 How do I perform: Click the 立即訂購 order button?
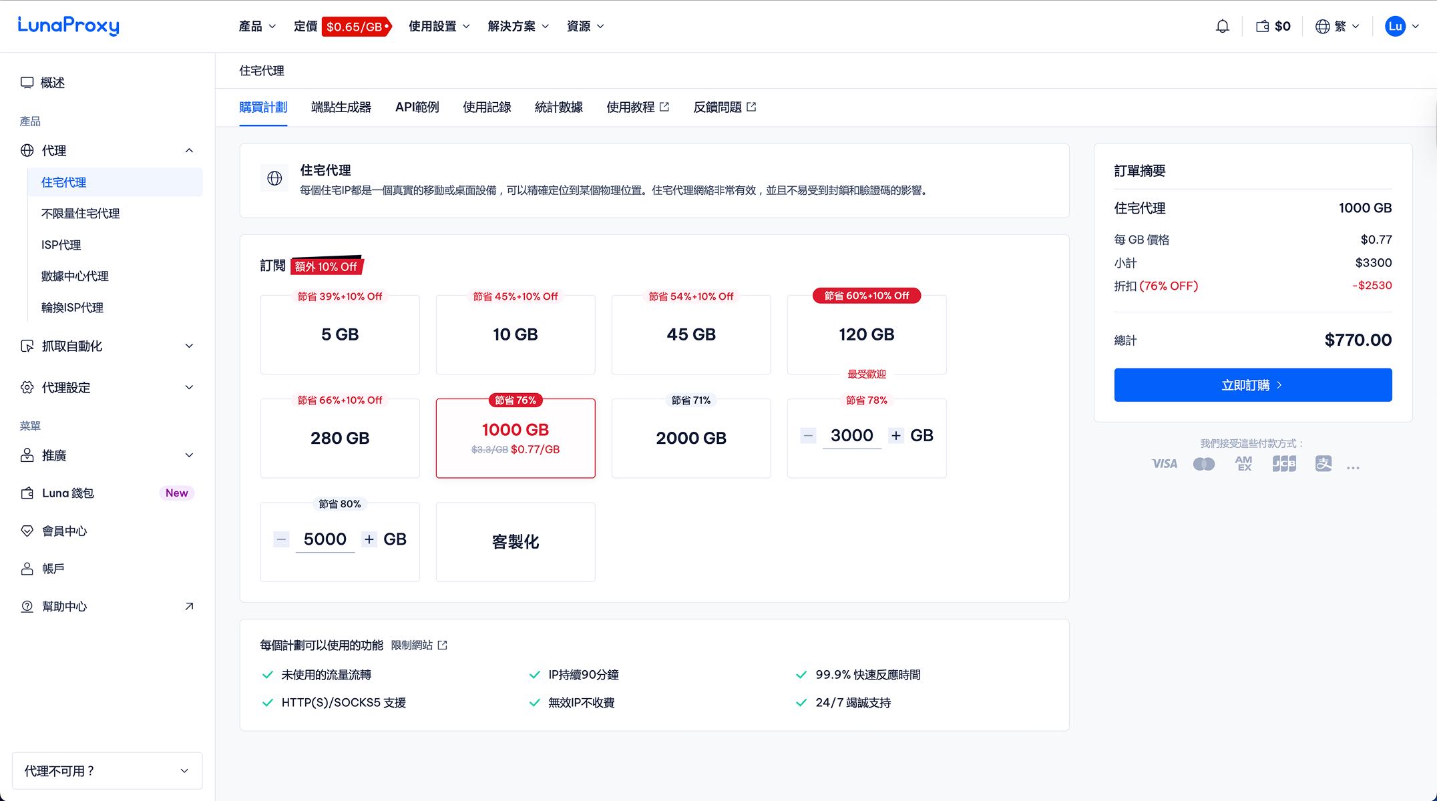(x=1253, y=385)
